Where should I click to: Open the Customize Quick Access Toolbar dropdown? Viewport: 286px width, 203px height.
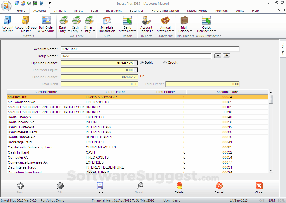pos(49,3)
